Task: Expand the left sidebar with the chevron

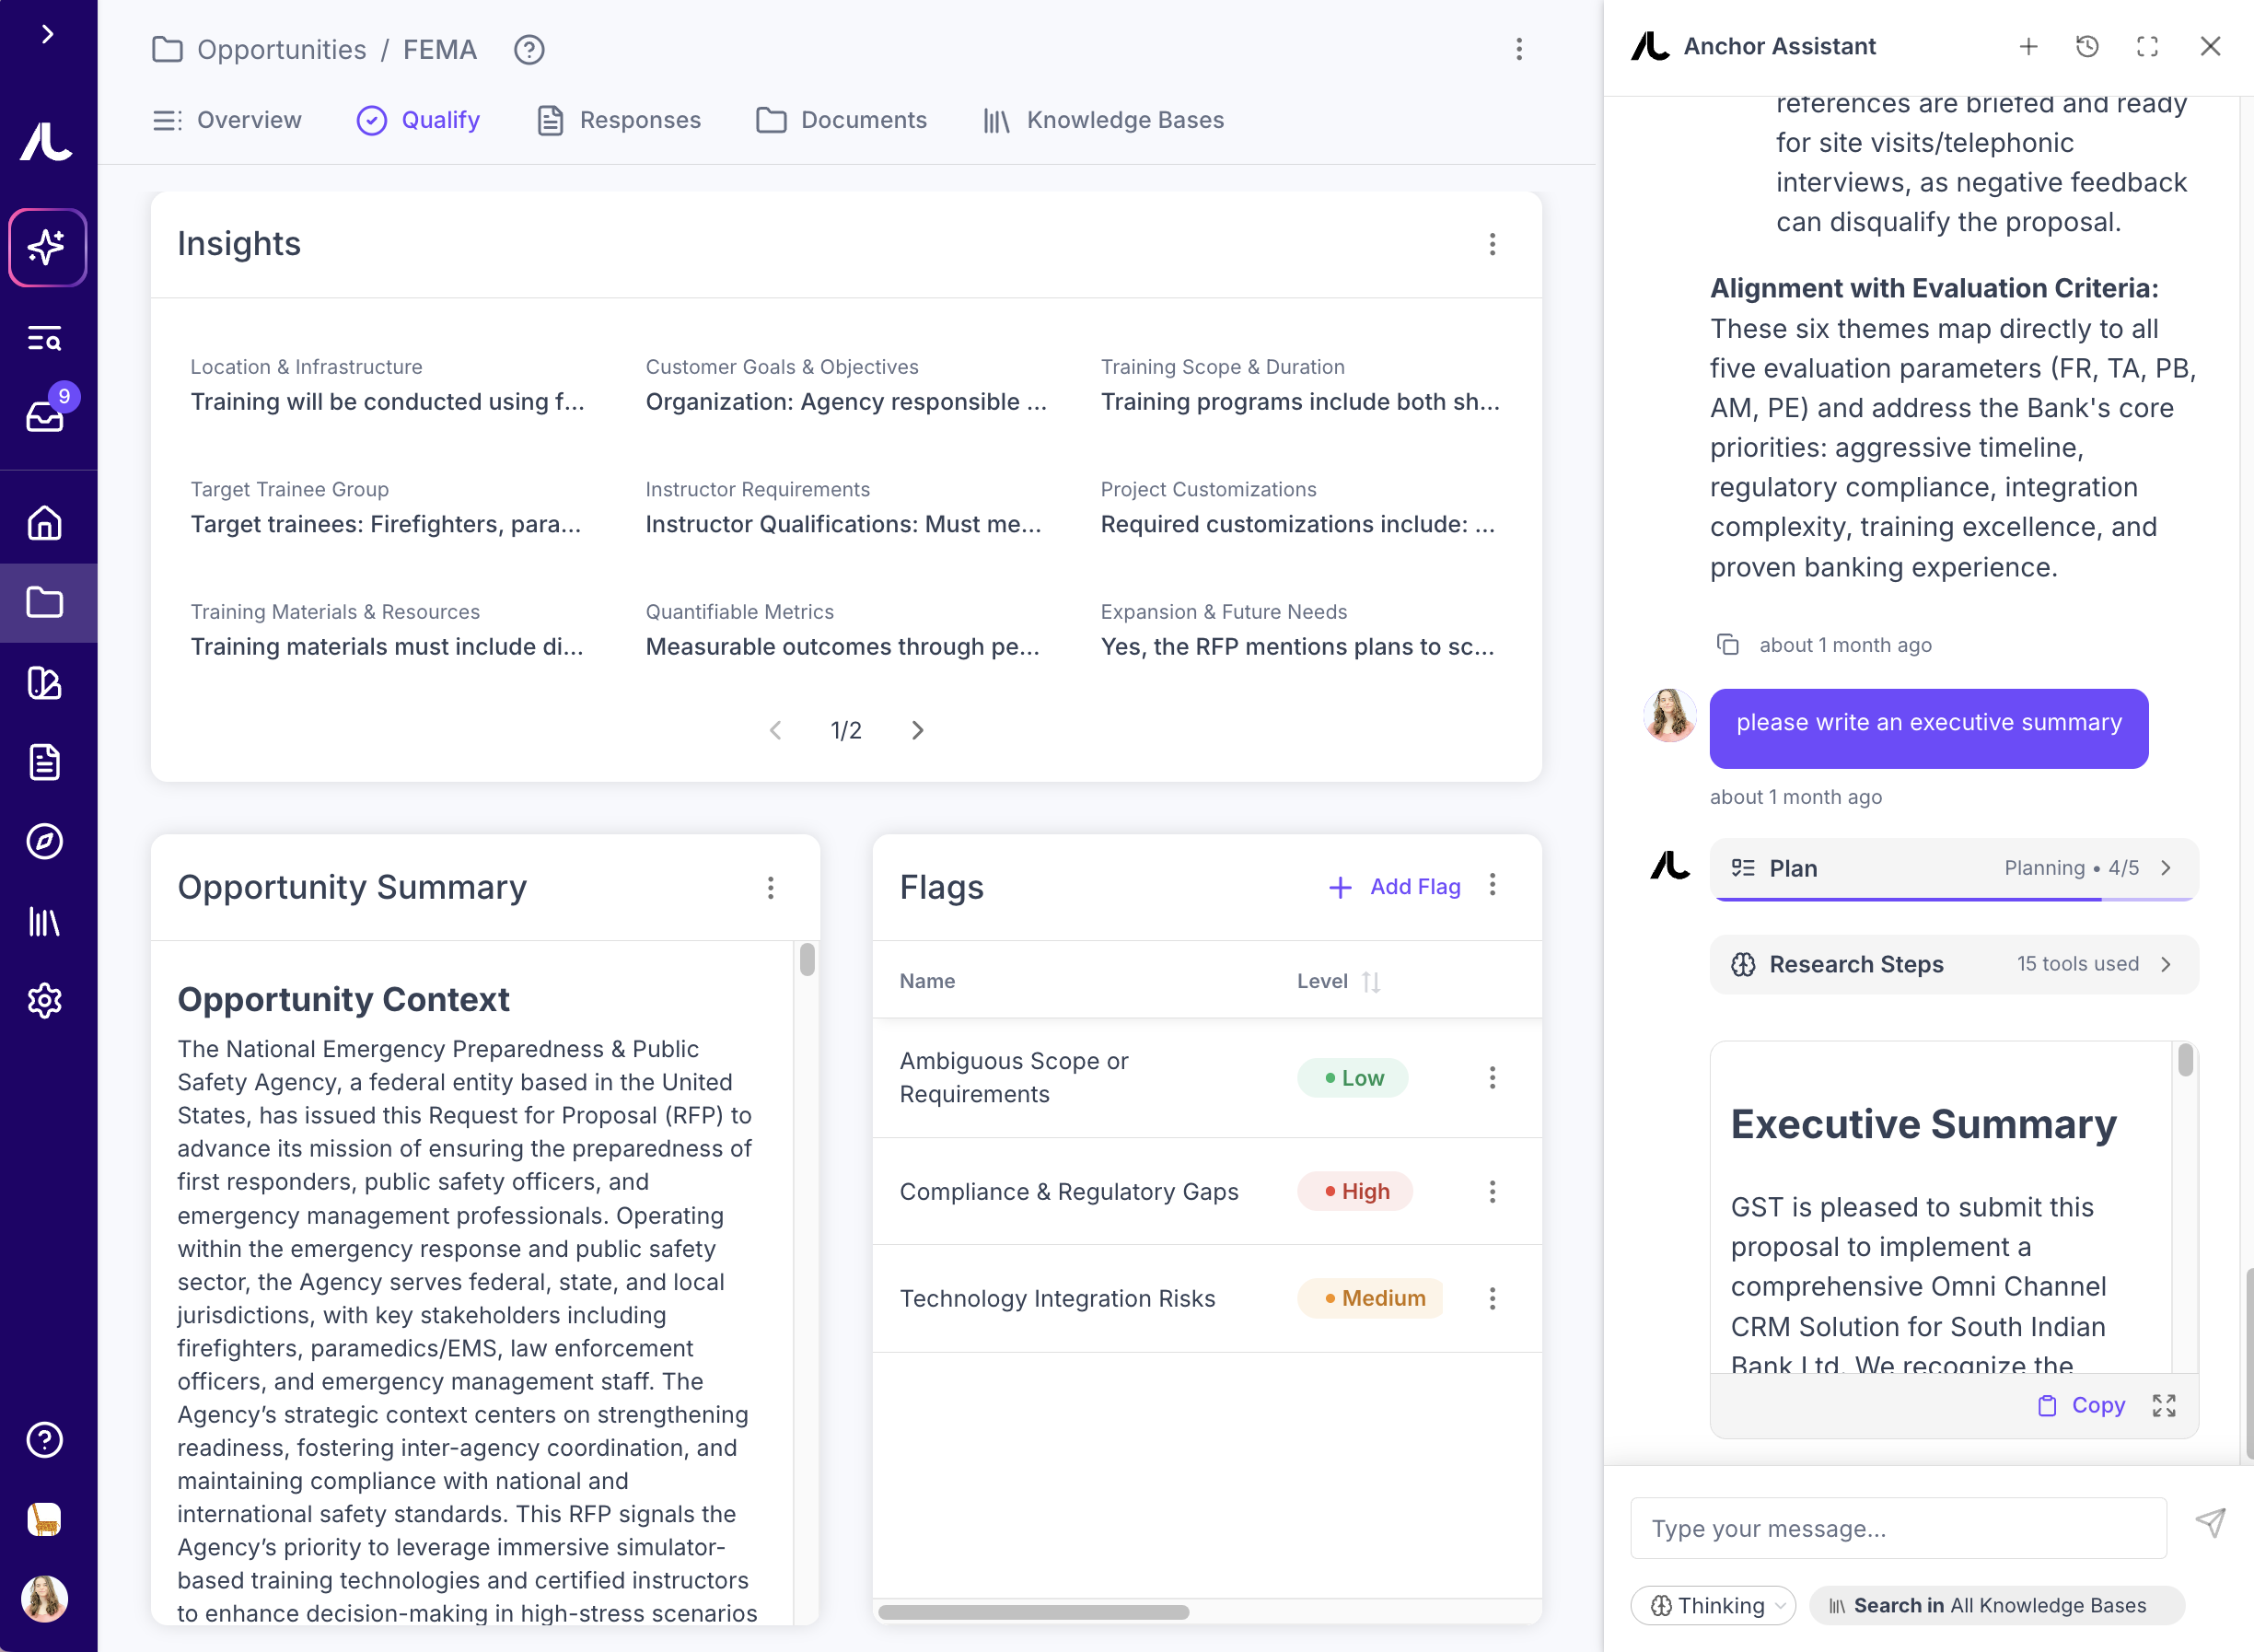Action: pos(47,35)
